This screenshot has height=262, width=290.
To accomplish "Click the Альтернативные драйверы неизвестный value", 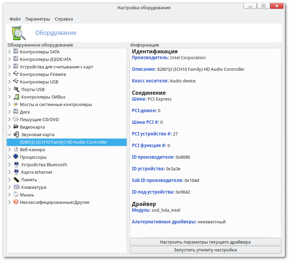I will coord(212,222).
